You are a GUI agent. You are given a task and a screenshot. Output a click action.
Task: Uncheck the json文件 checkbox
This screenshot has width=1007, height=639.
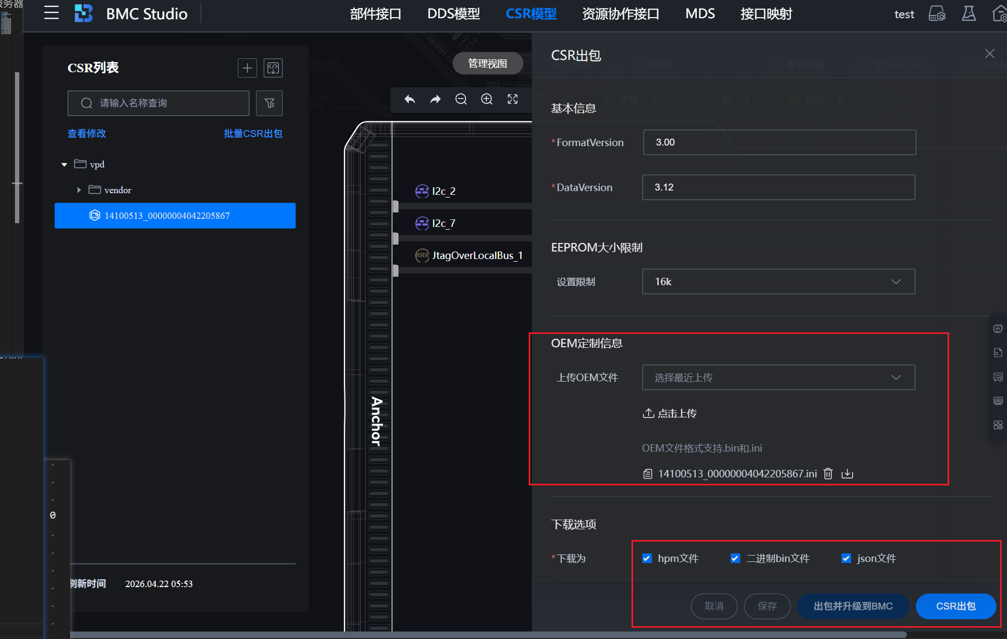(846, 558)
